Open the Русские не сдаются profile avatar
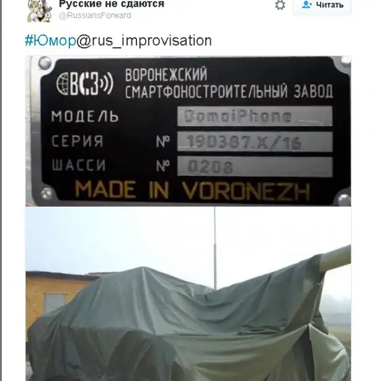 coord(40,11)
